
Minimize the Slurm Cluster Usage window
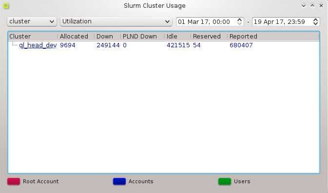point(304,6)
